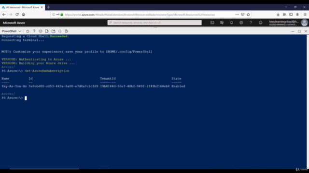
Task: Open the PowerShell shell type dropdown
Action: tap(11, 31)
